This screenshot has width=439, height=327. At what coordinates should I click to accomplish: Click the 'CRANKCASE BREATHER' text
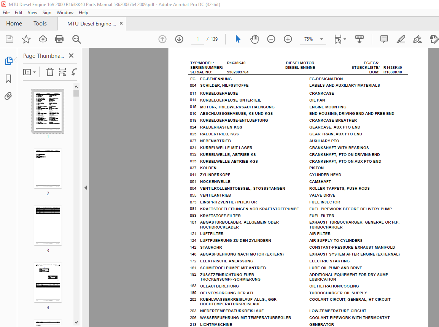coord(333,120)
